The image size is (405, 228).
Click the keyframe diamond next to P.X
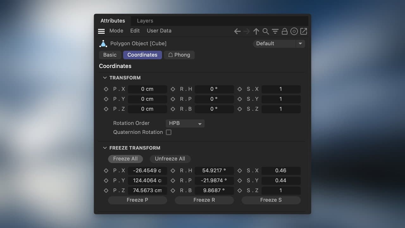coord(106,89)
